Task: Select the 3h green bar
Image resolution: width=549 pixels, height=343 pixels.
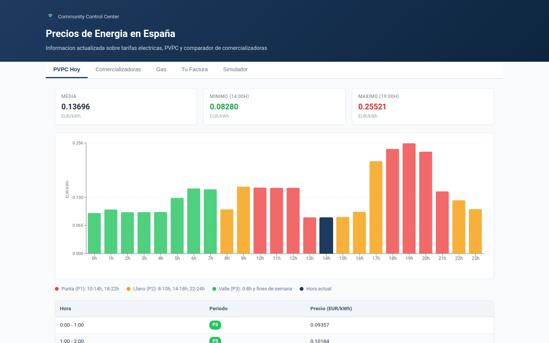Action: point(144,233)
